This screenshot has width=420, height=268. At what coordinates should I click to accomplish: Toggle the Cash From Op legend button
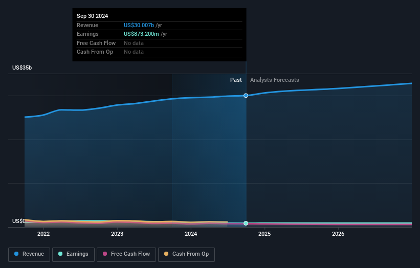[186, 254]
